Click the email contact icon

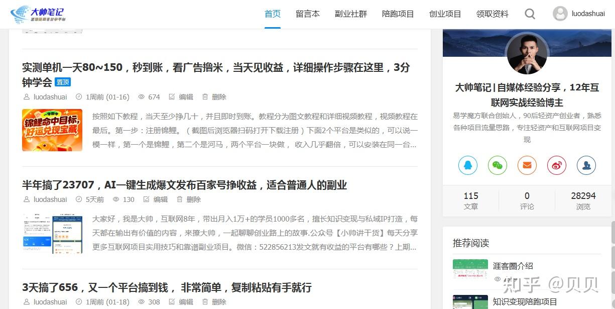527,165
